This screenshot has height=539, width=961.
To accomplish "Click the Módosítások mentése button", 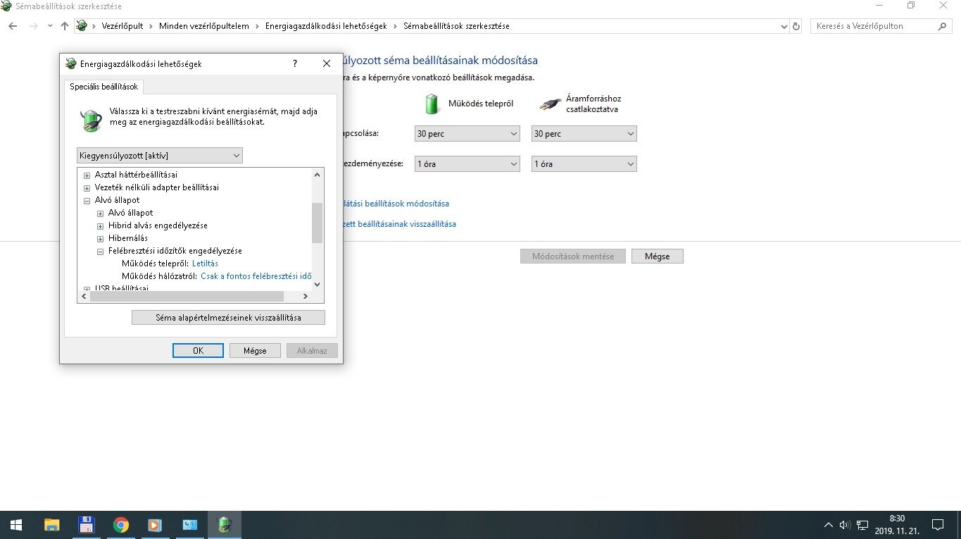I will pyautogui.click(x=572, y=256).
